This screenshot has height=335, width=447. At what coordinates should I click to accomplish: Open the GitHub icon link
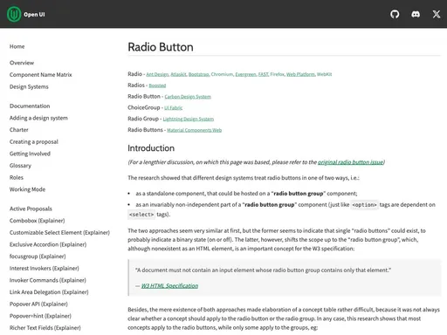coord(395,14)
